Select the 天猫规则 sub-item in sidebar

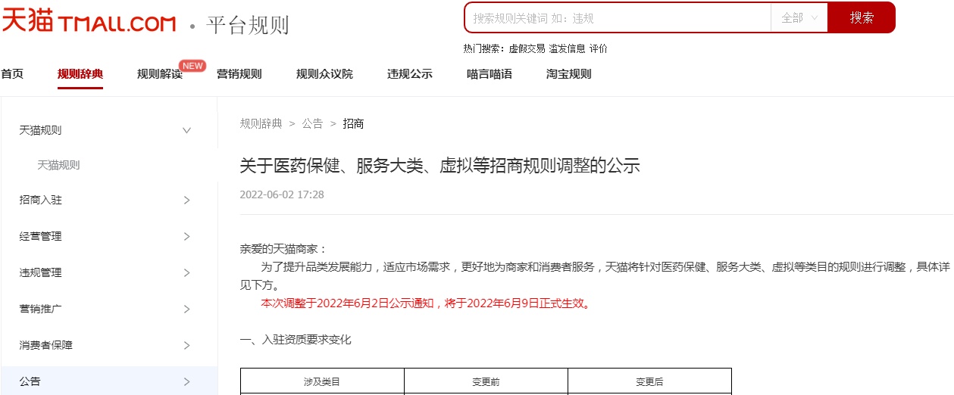click(x=58, y=165)
